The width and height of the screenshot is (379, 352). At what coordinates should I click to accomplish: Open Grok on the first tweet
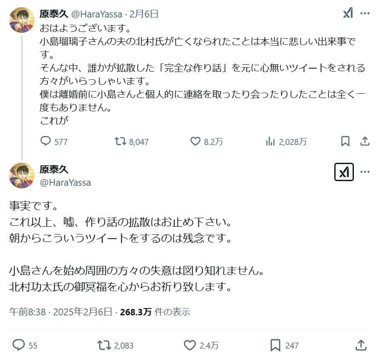click(x=347, y=13)
